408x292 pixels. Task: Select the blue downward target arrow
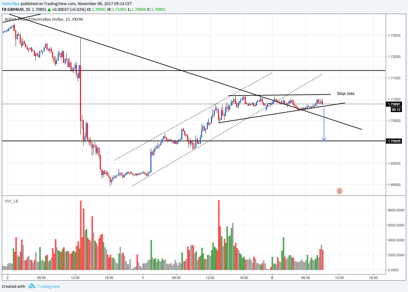324,125
